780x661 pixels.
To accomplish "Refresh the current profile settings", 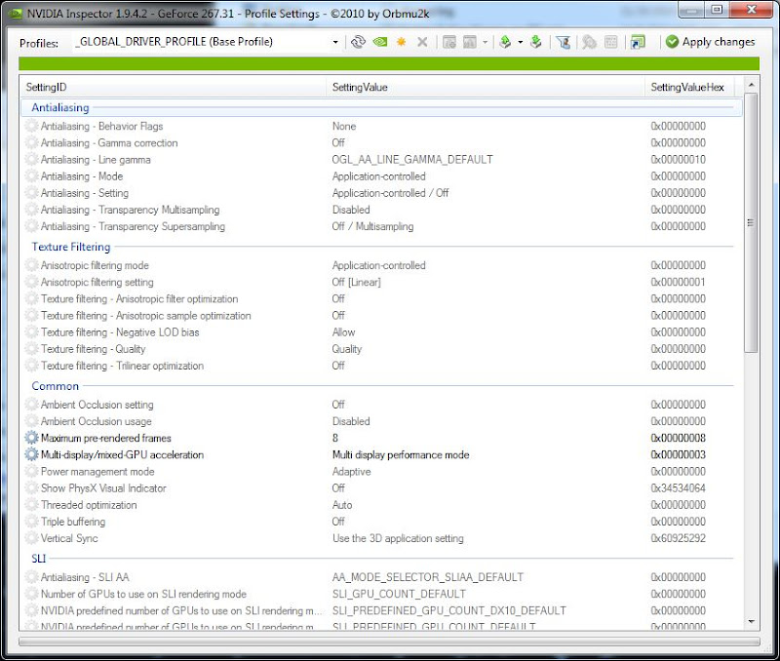I will point(358,42).
